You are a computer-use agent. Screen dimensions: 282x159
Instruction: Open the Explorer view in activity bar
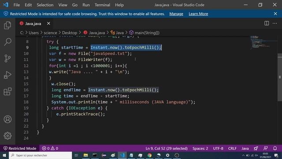[x=7, y=25]
